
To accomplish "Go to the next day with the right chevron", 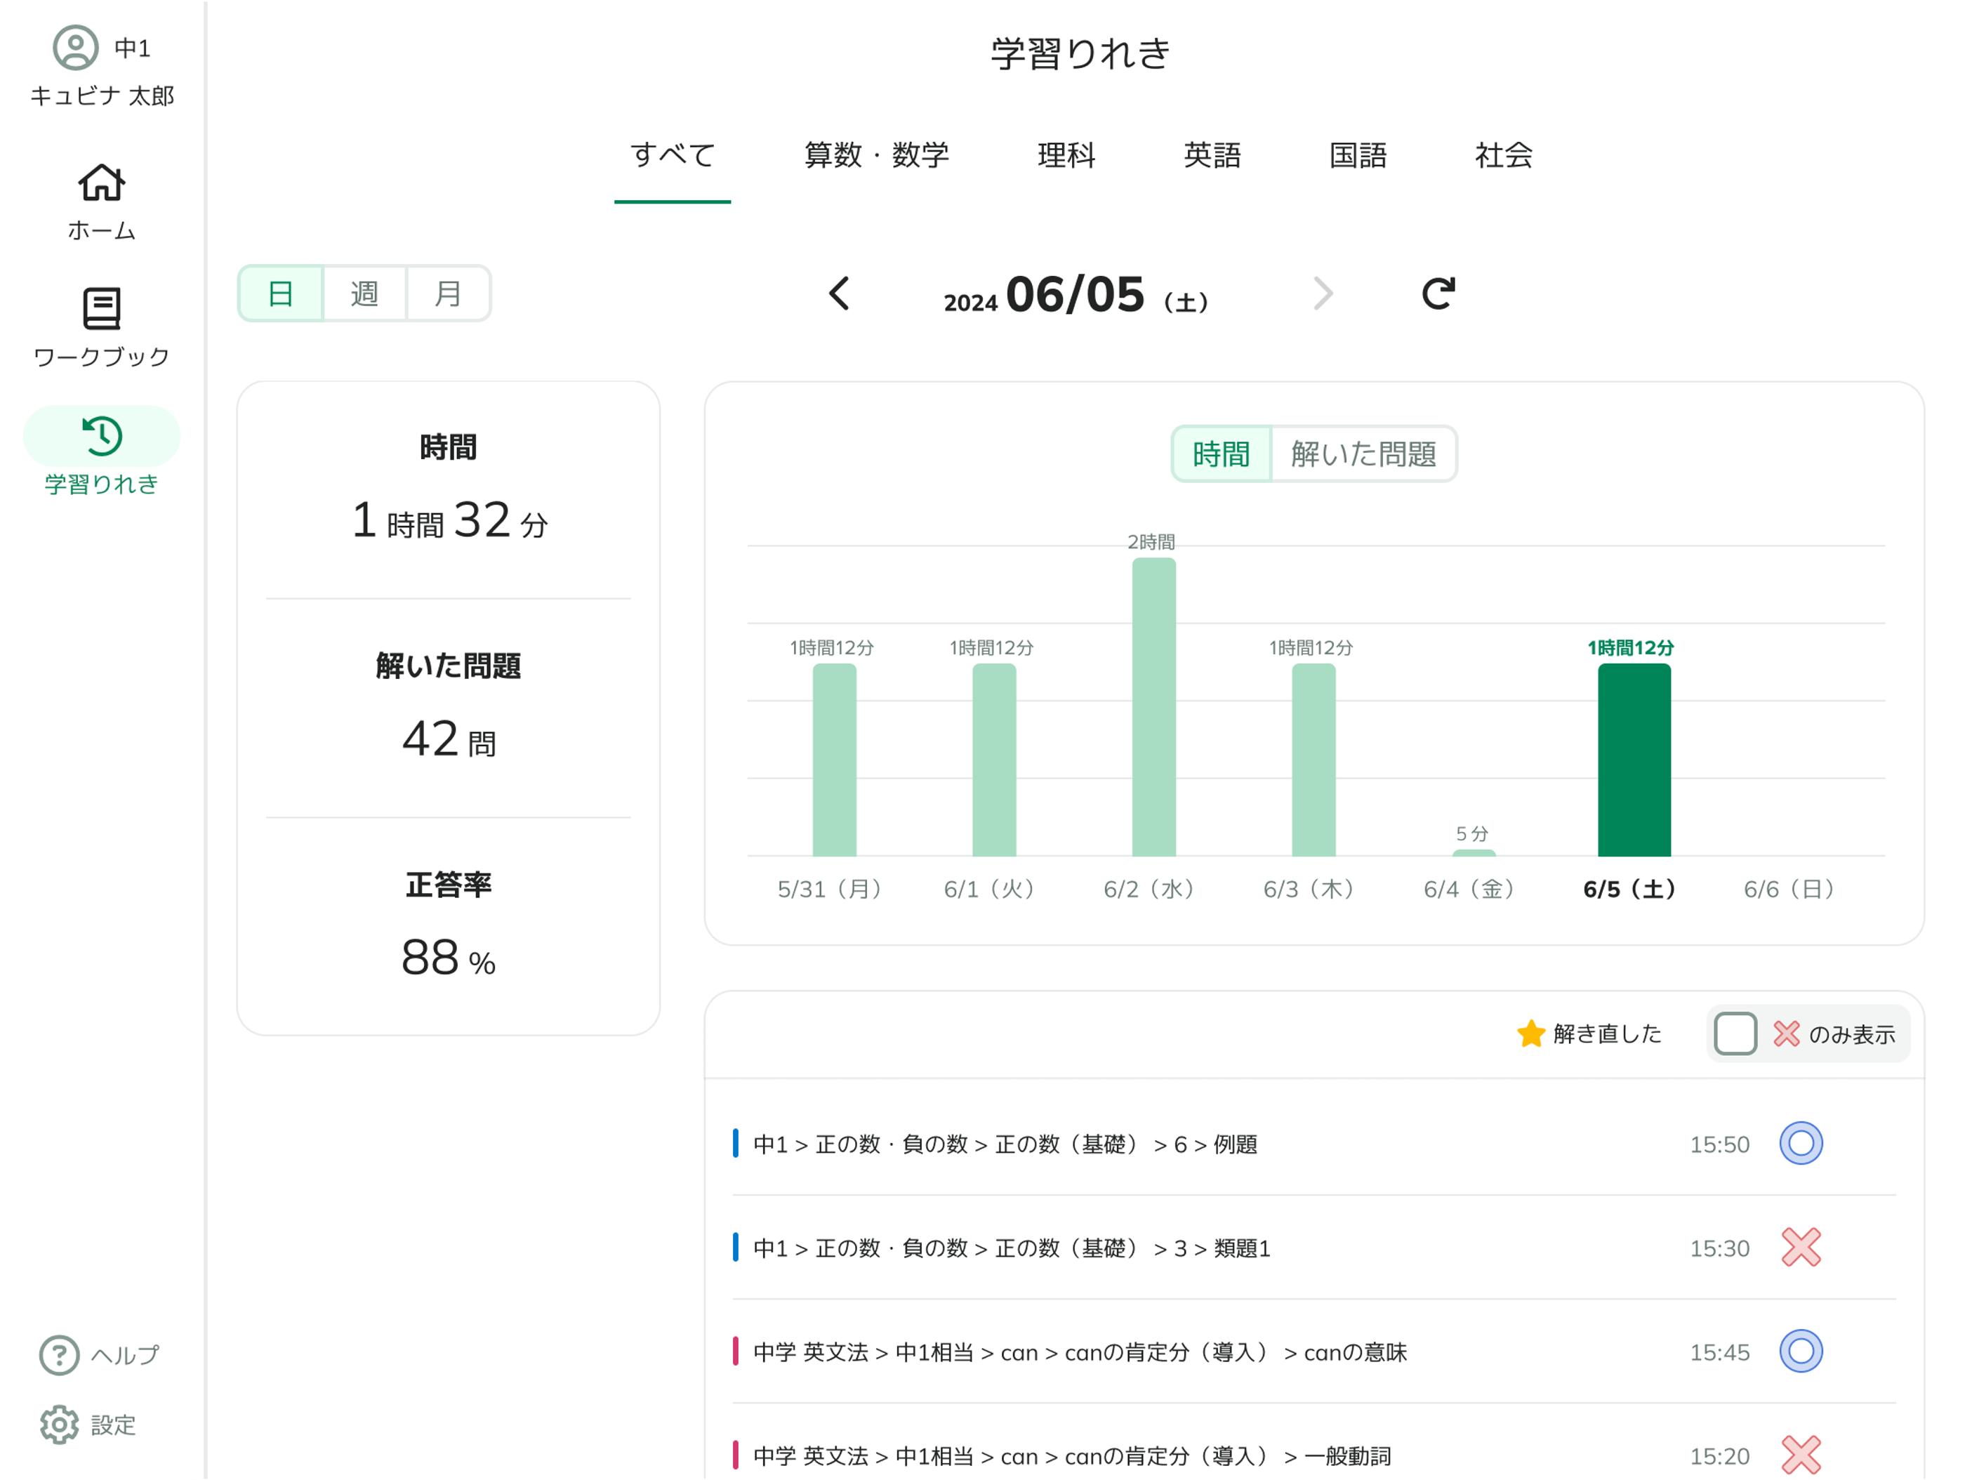I will pos(1323,294).
